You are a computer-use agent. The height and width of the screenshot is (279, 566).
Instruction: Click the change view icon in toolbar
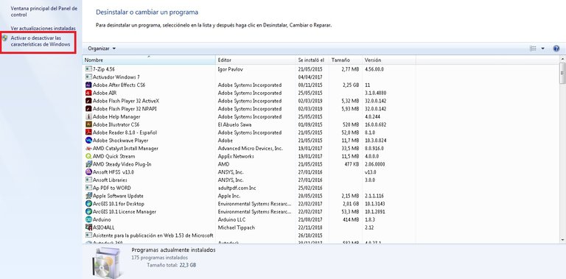(x=533, y=49)
